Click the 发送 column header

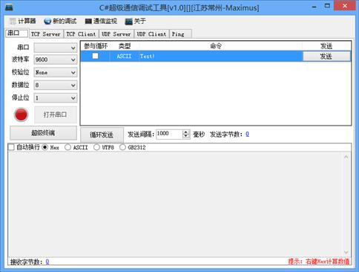point(326,46)
